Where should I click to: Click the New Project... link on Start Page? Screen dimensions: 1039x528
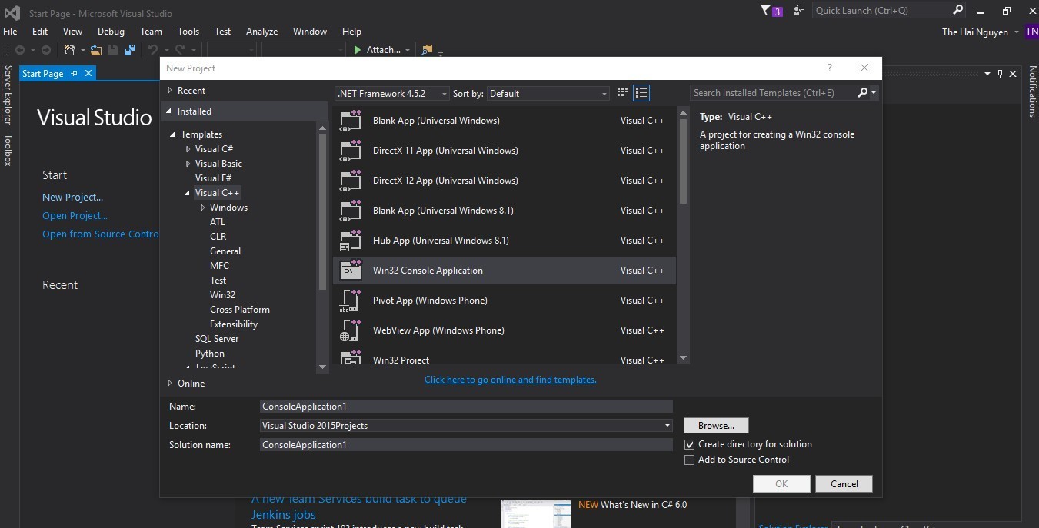point(72,198)
